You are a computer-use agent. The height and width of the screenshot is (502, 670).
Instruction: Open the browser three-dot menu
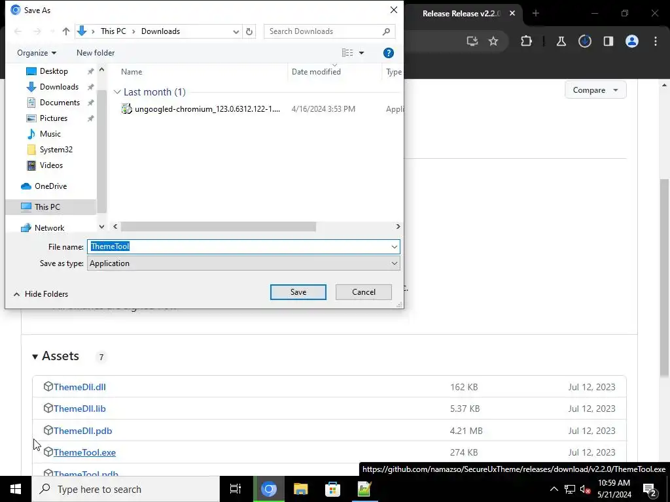tap(656, 41)
